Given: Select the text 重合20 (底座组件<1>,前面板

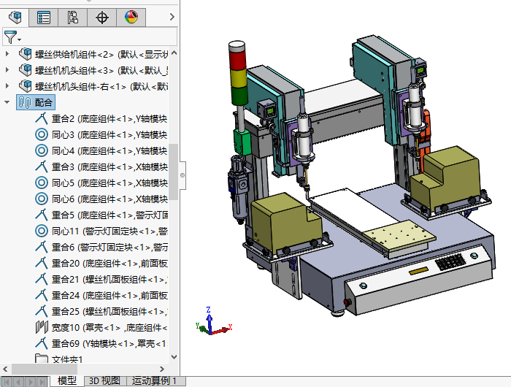Looking at the screenshot, I should pos(109,263).
